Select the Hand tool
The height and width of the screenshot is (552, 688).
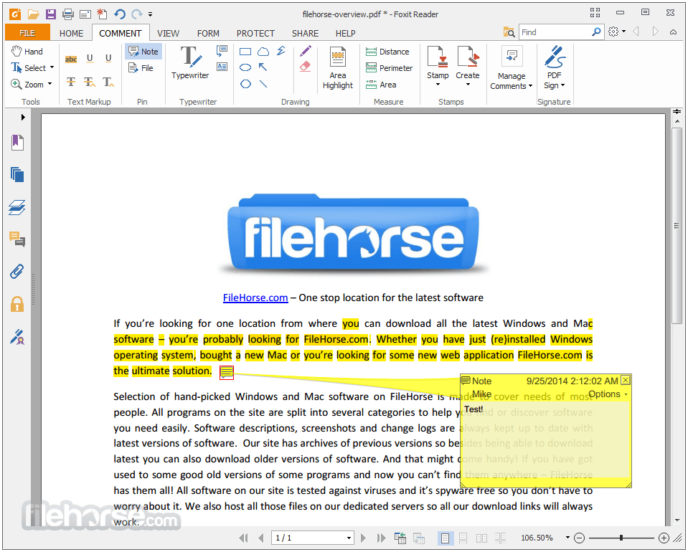27,52
